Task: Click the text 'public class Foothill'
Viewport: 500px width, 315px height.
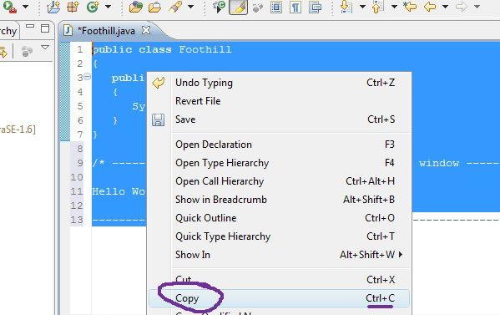Action: tap(162, 49)
